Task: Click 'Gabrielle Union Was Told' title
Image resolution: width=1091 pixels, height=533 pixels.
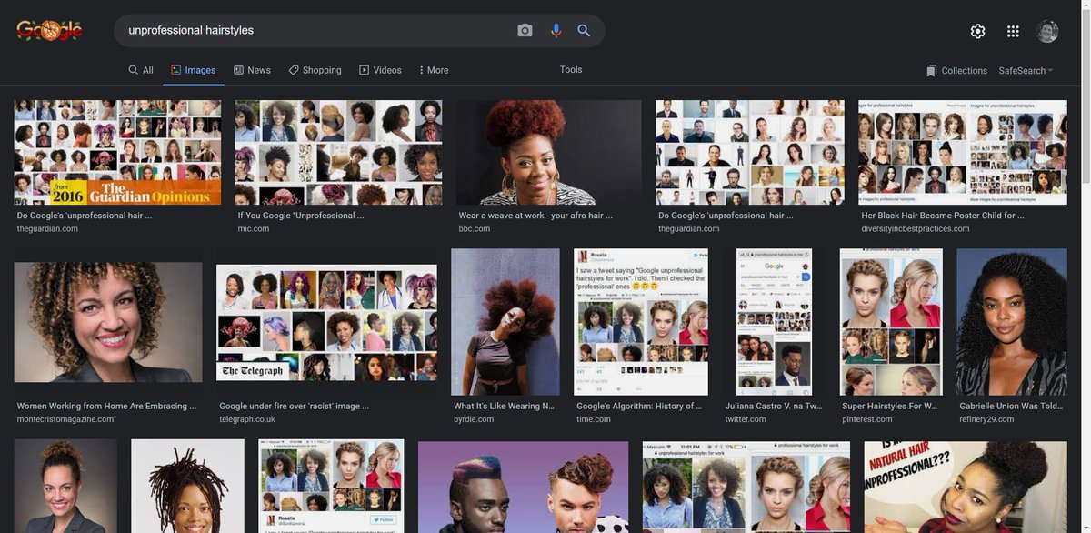Action: 1012,407
